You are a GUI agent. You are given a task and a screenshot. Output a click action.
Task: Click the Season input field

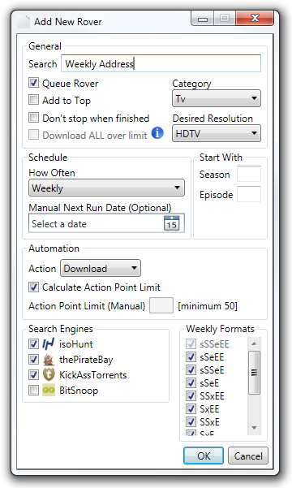249,174
